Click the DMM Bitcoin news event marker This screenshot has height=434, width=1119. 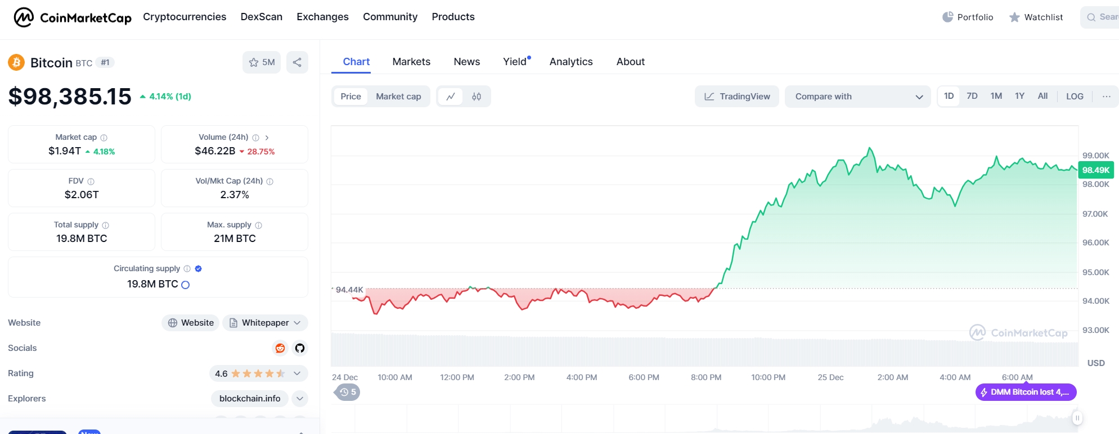point(1026,392)
